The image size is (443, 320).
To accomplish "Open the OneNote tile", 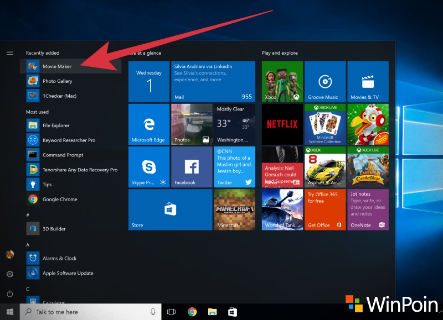I will click(368, 209).
